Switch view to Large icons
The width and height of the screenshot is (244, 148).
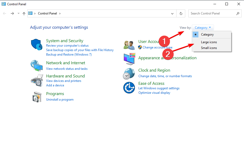pos(209,42)
